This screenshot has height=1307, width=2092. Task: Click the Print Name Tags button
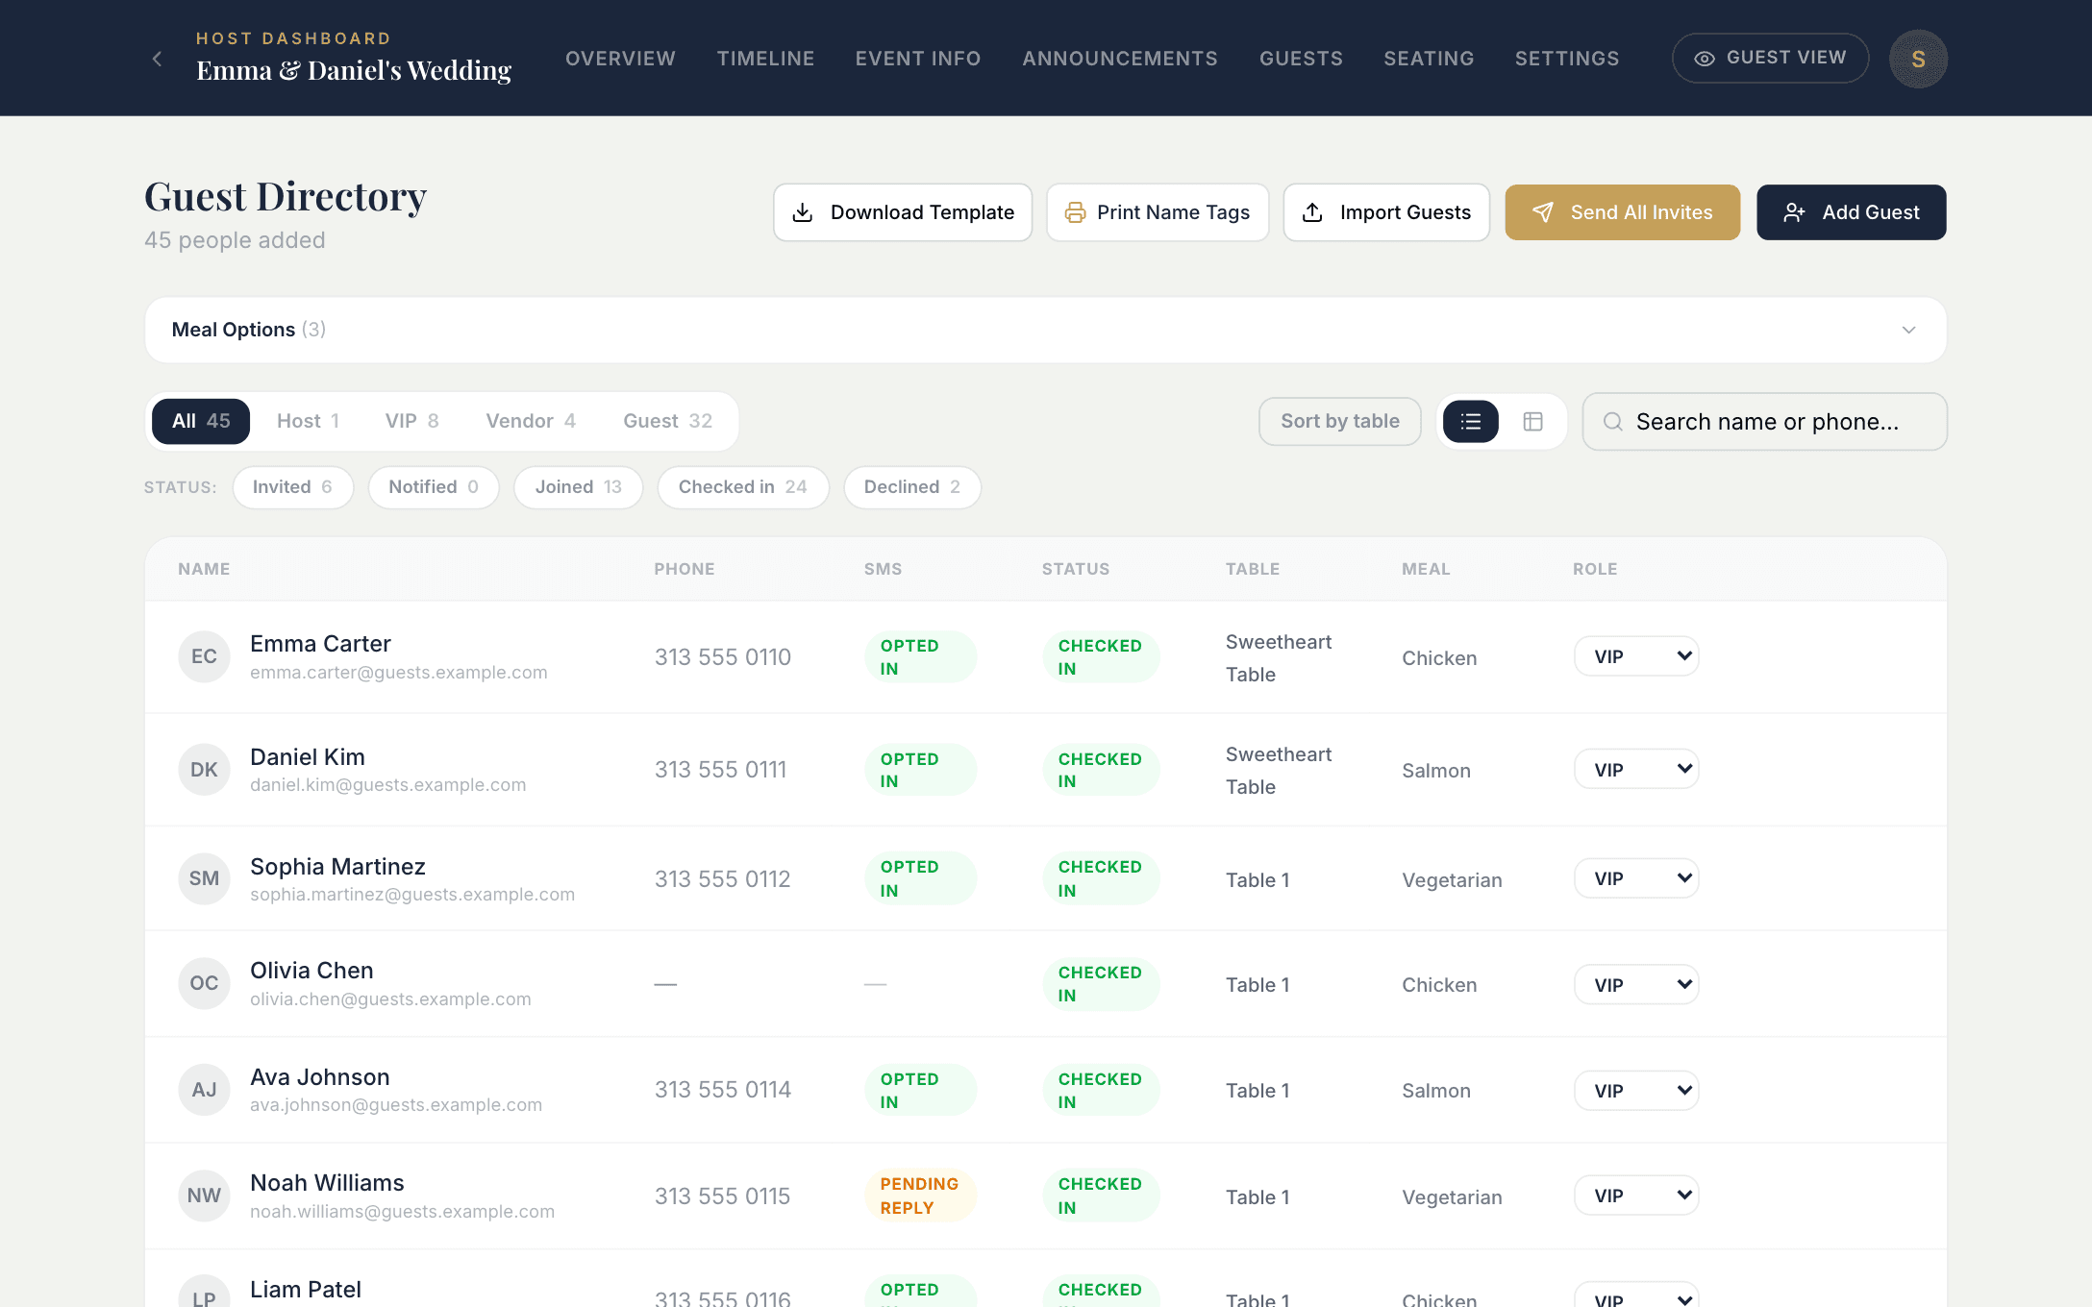point(1158,212)
